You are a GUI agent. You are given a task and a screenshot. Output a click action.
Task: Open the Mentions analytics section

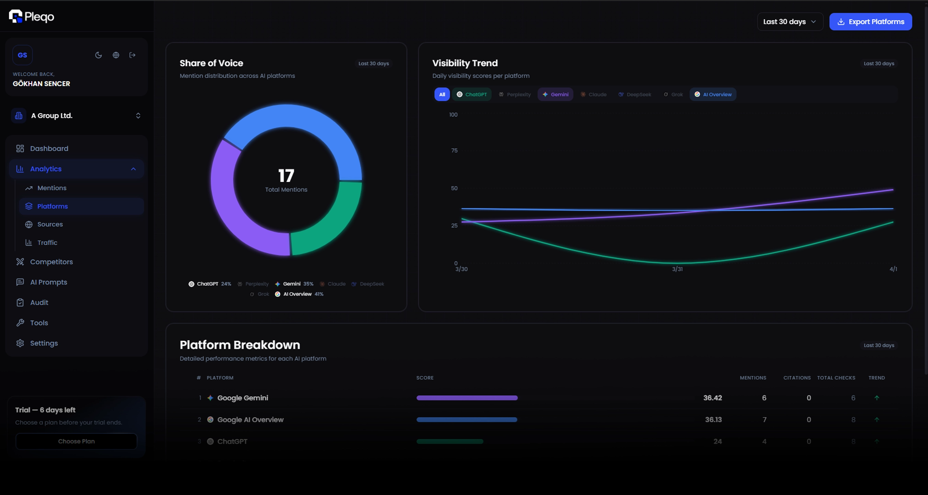(52, 188)
